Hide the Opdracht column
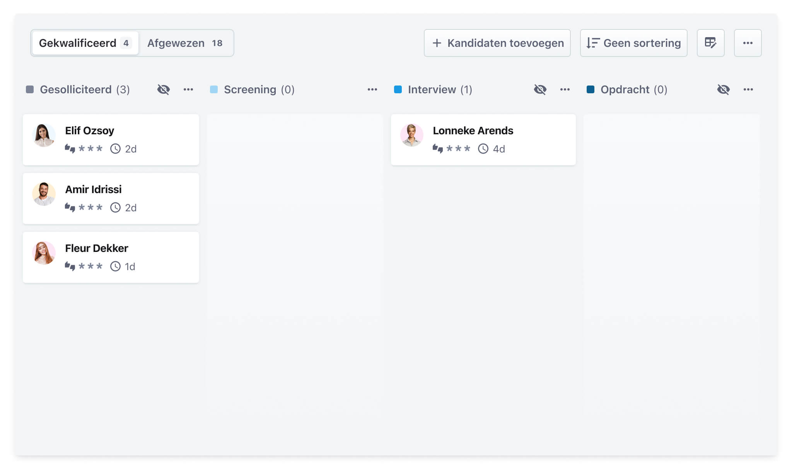The height and width of the screenshot is (469, 792). click(x=724, y=89)
